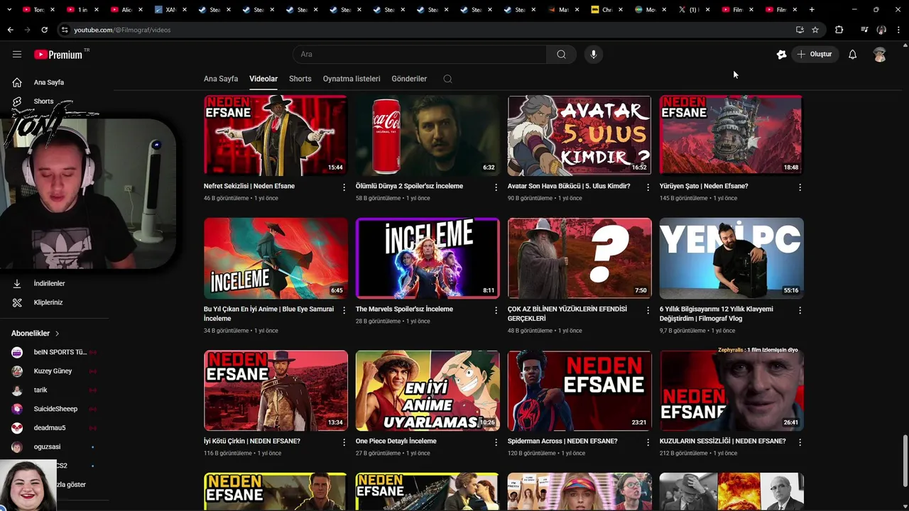
Task: Open SuicideSheeep subscription channel
Action: (54, 409)
